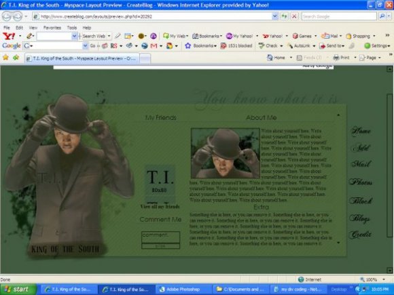The width and height of the screenshot is (394, 295).
Task: Open the Favorites menu
Action: [52, 28]
